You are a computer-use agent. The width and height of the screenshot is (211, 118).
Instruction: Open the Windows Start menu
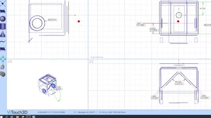tap(1, 117)
